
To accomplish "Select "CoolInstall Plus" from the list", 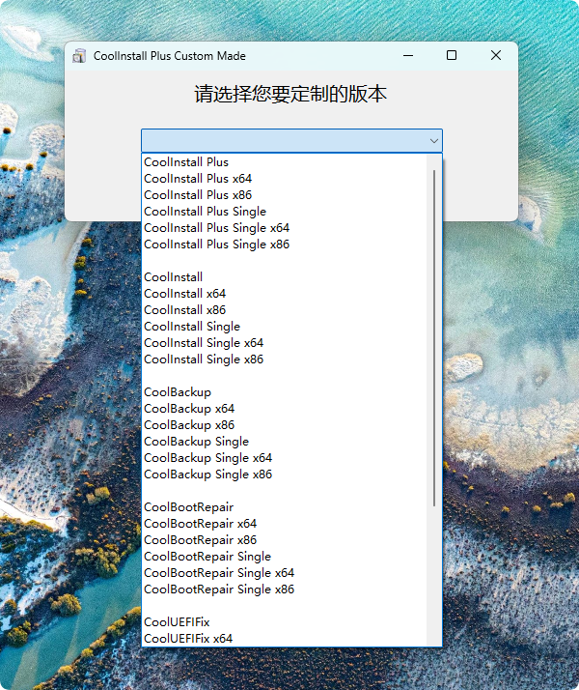I will pos(186,162).
